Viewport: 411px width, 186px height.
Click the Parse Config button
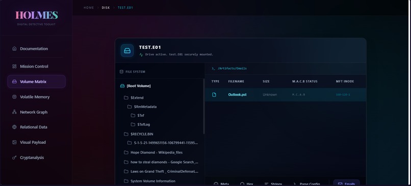(306, 183)
